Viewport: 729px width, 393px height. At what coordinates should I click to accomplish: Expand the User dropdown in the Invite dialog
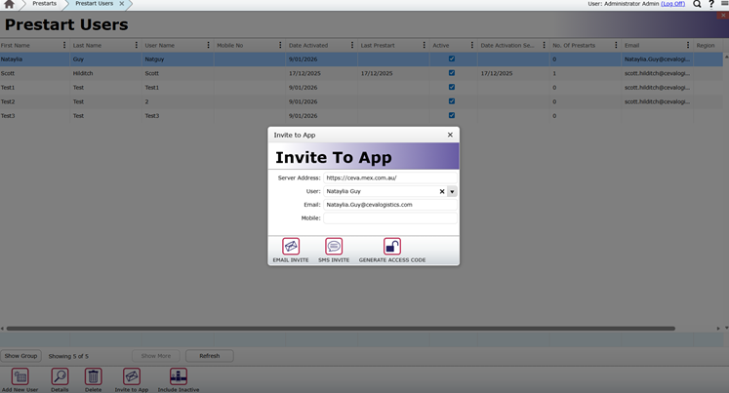[452, 192]
